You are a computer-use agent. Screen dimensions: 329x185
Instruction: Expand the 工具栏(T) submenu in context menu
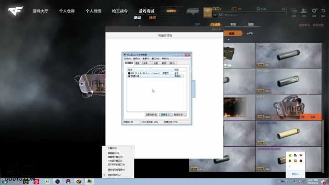coord(118,148)
